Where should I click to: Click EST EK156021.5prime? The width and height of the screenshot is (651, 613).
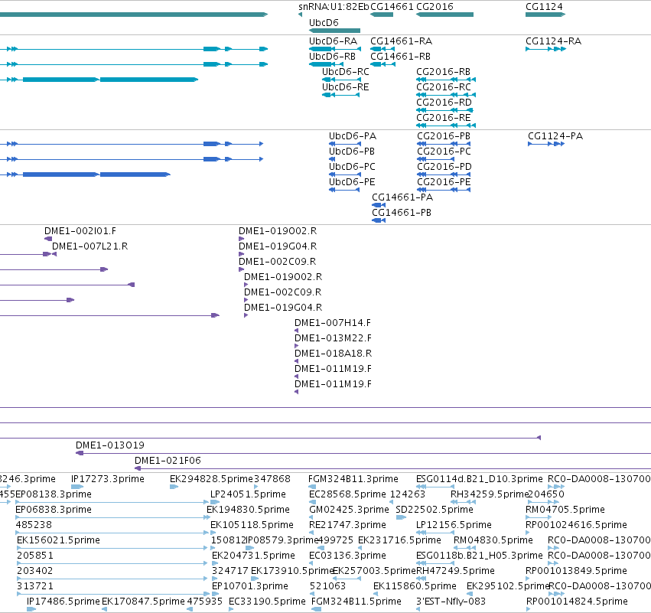[58, 540]
